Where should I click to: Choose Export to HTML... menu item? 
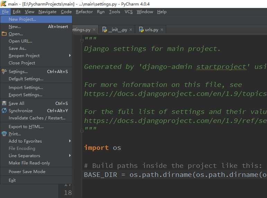(36, 126)
